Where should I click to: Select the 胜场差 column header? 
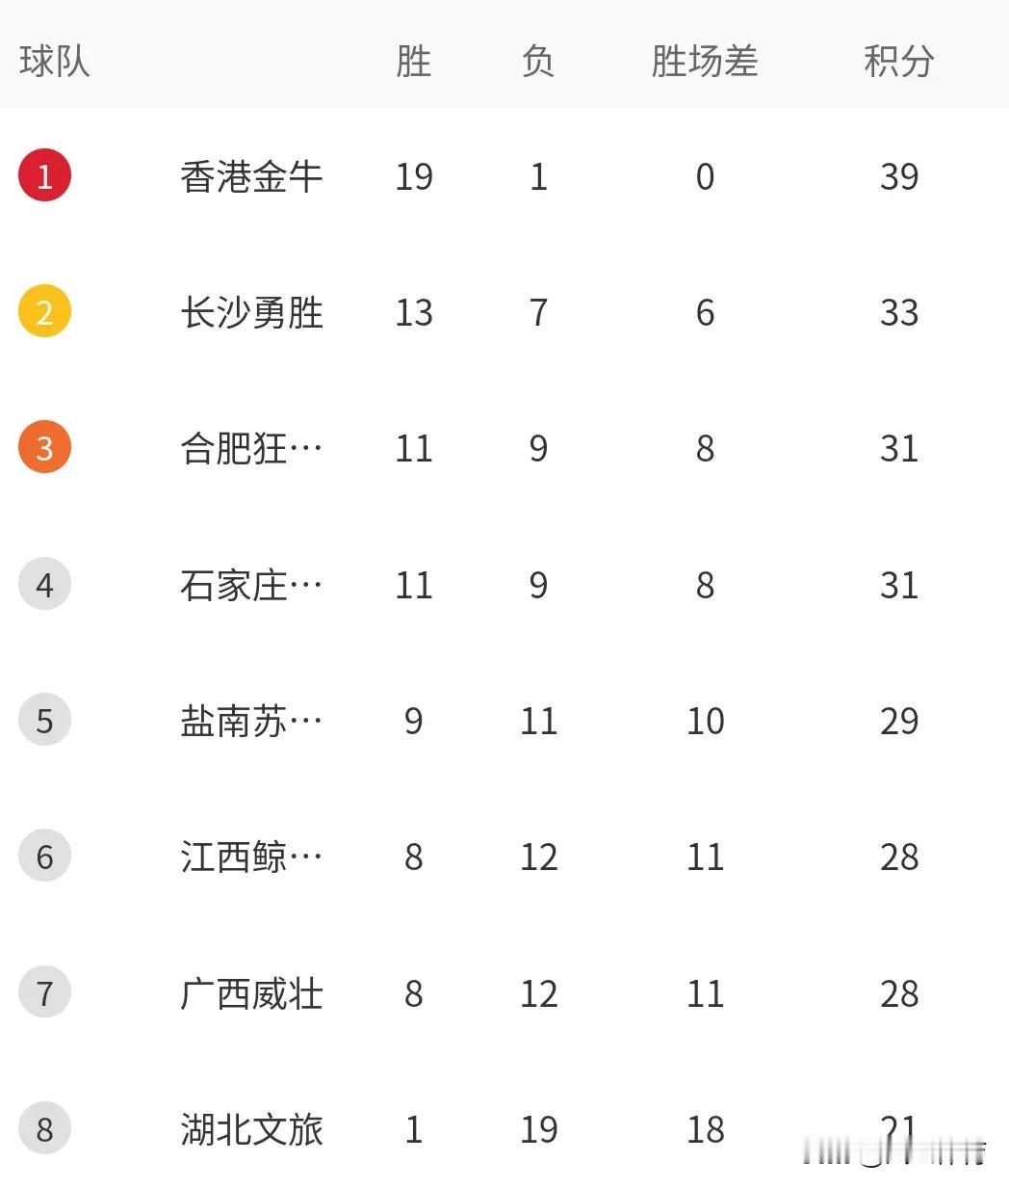pyautogui.click(x=705, y=61)
